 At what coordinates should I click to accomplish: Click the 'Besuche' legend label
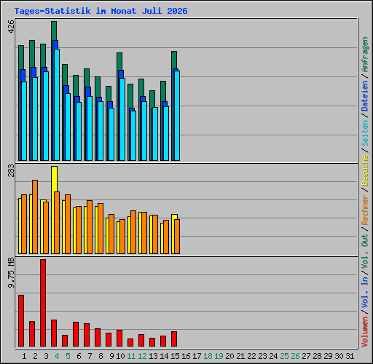click(x=365, y=170)
